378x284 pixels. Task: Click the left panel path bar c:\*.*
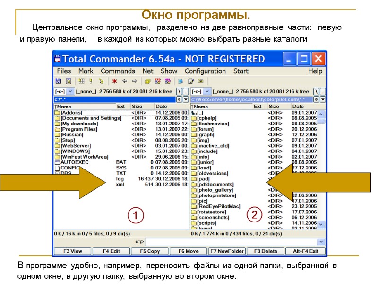[x=115, y=99]
